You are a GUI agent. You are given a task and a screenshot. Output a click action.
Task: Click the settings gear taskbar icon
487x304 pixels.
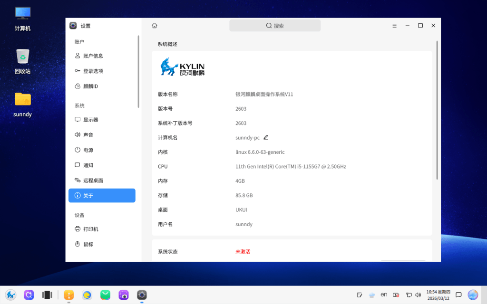[x=142, y=294]
